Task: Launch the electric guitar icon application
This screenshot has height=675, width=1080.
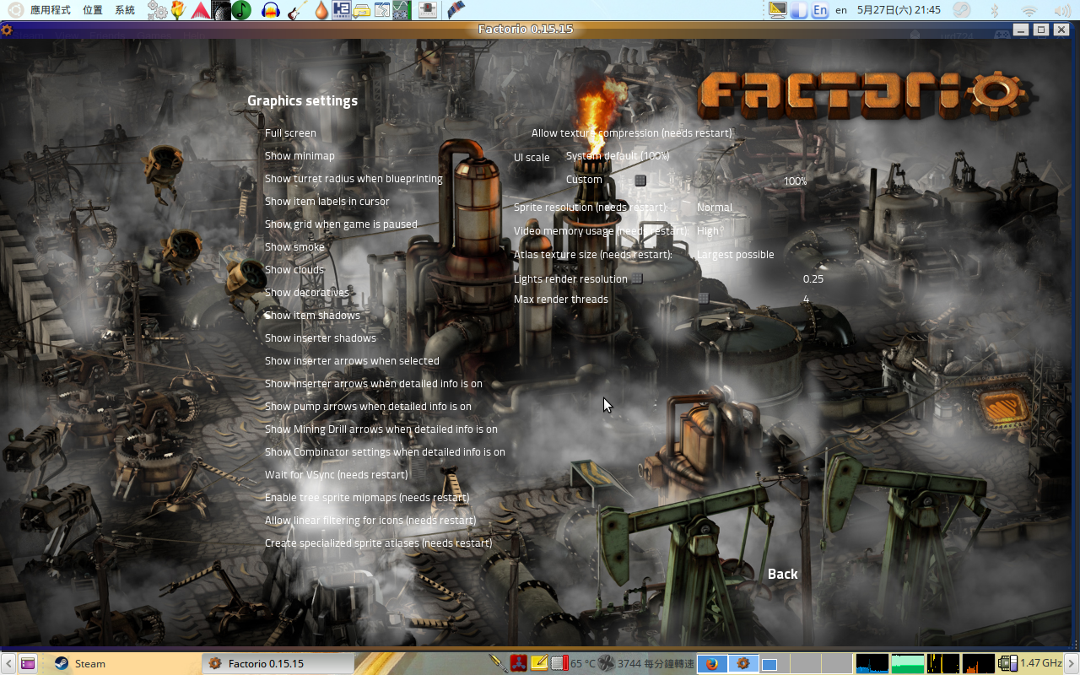Action: coord(295,10)
